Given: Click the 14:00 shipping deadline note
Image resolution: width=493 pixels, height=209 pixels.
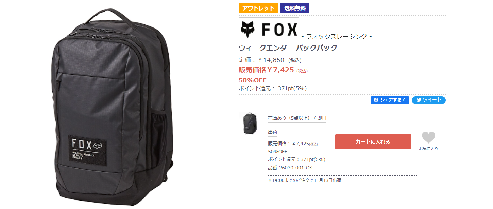Looking at the screenshot, I should [x=304, y=180].
